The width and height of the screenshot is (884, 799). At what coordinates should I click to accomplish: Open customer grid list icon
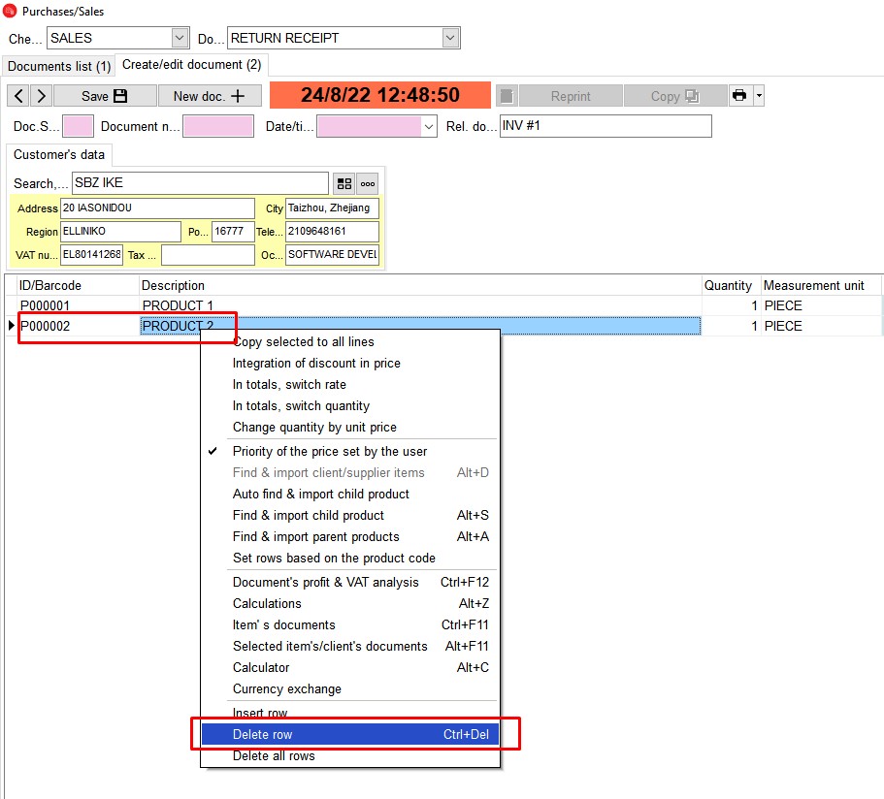point(344,183)
